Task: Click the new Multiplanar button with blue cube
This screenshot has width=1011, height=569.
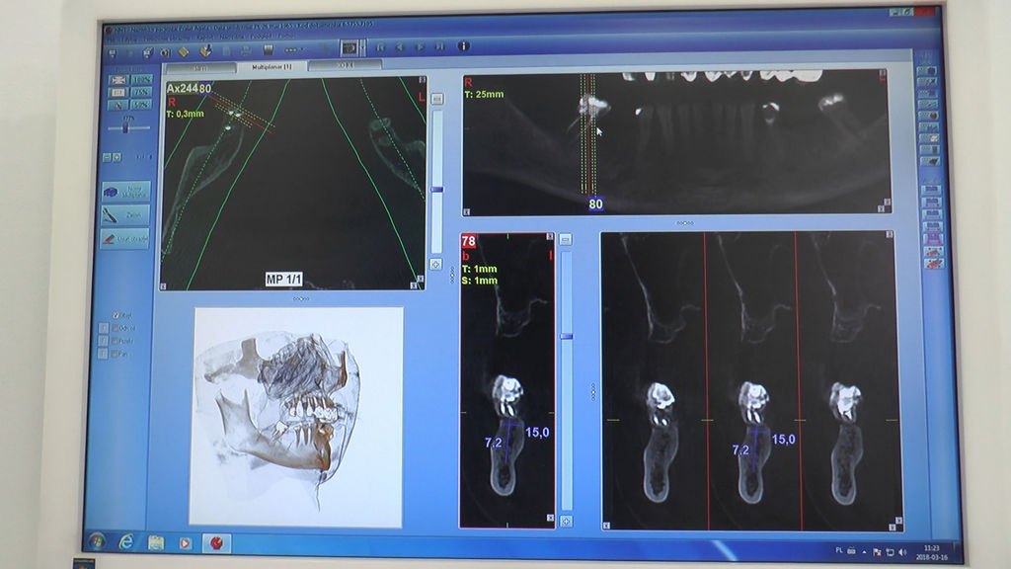Action: [125, 191]
